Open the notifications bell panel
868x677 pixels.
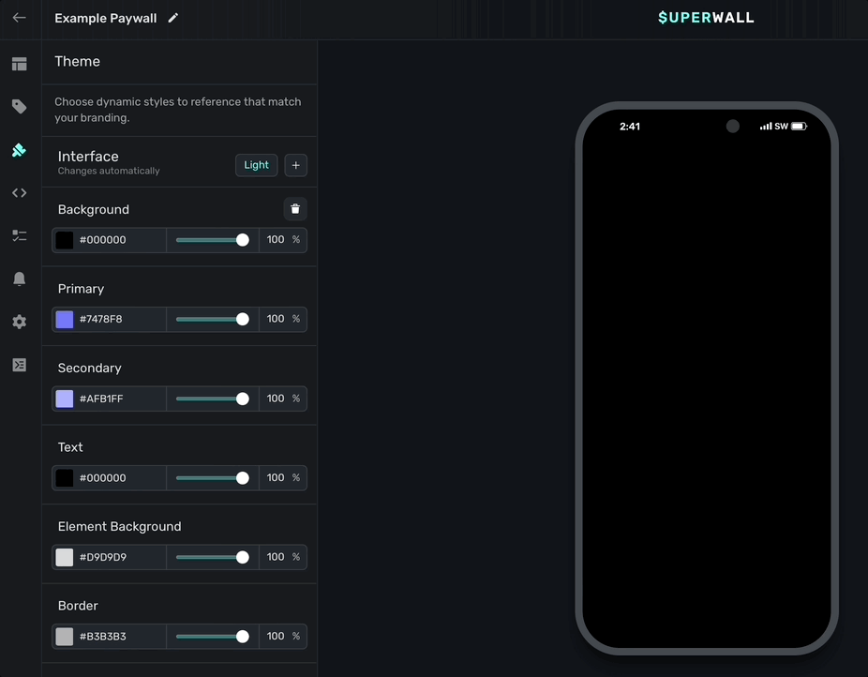[19, 278]
